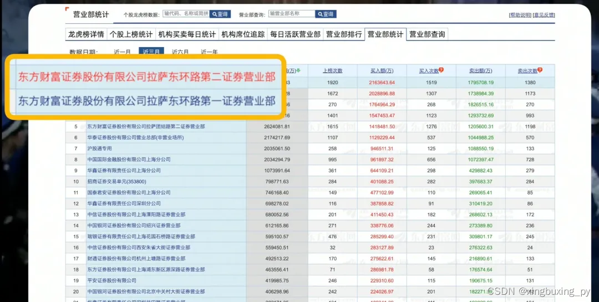Screen dimensions: 599x302
Task: Click the buy amount 1129229.44
Action: 382,137
